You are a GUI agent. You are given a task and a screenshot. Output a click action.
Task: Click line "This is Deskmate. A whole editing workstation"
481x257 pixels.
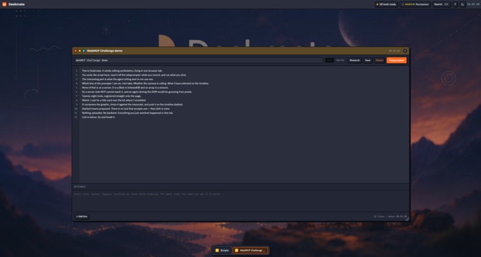coord(122,71)
